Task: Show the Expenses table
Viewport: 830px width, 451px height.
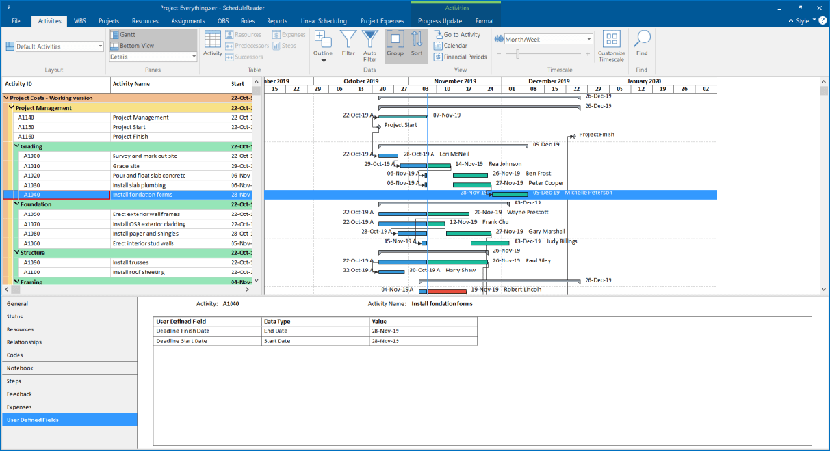Action: click(x=289, y=35)
